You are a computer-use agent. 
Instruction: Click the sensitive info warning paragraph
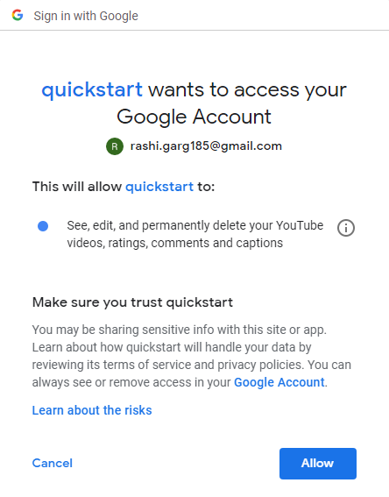coord(191,356)
